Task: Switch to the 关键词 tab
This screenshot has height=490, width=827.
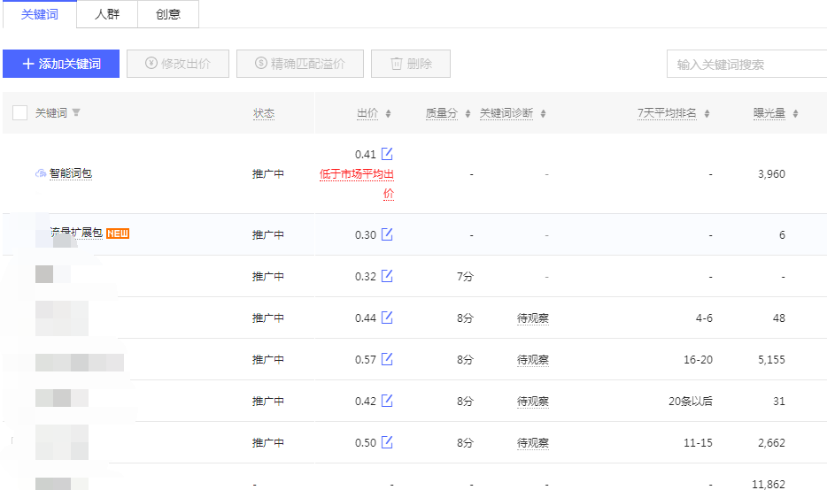Action: [x=40, y=14]
